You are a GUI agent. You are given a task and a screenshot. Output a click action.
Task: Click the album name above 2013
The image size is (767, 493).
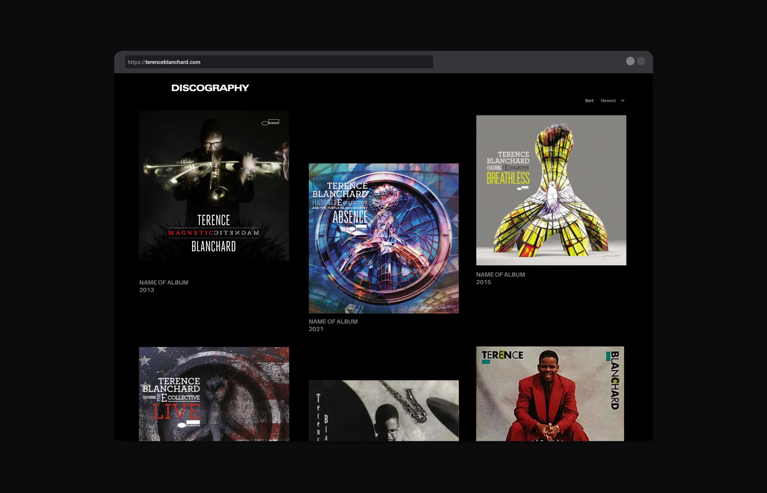click(x=164, y=282)
